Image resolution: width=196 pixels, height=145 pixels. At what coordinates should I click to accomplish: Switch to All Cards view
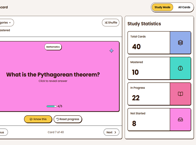184,7
